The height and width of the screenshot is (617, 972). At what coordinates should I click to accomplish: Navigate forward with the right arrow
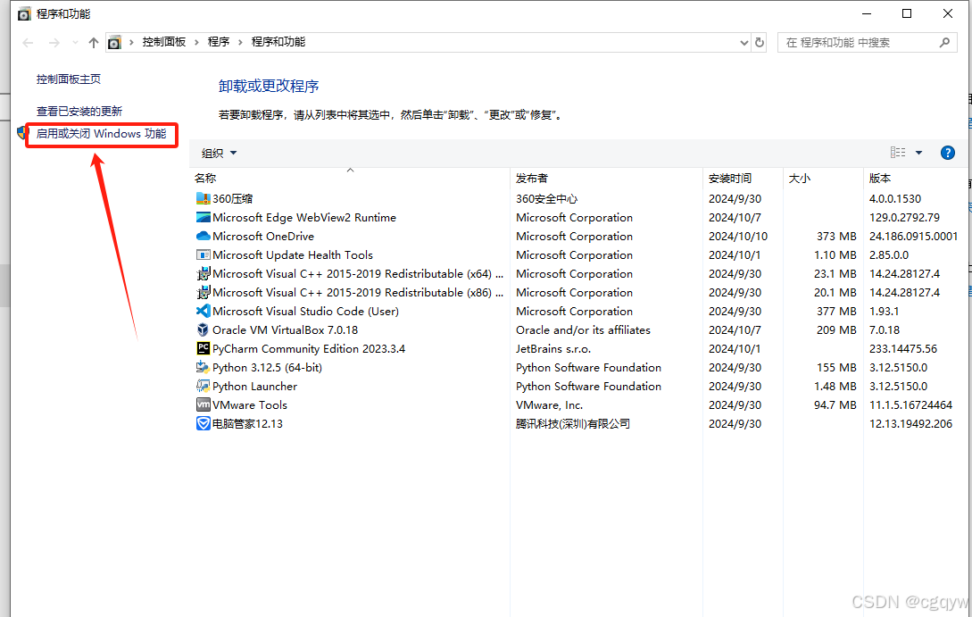(54, 42)
